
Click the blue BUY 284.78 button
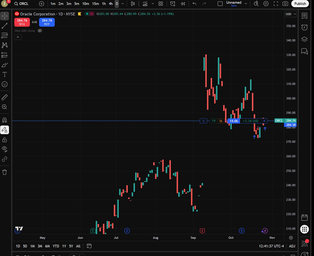click(x=47, y=22)
